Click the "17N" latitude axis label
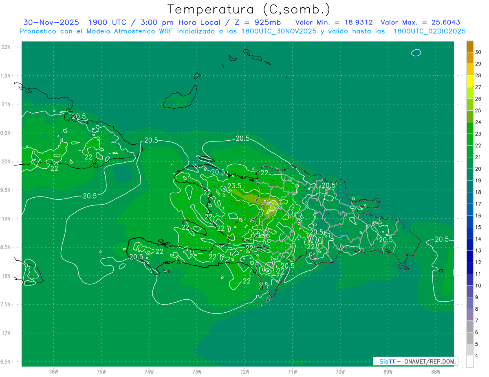489x377 pixels. (x=7, y=333)
